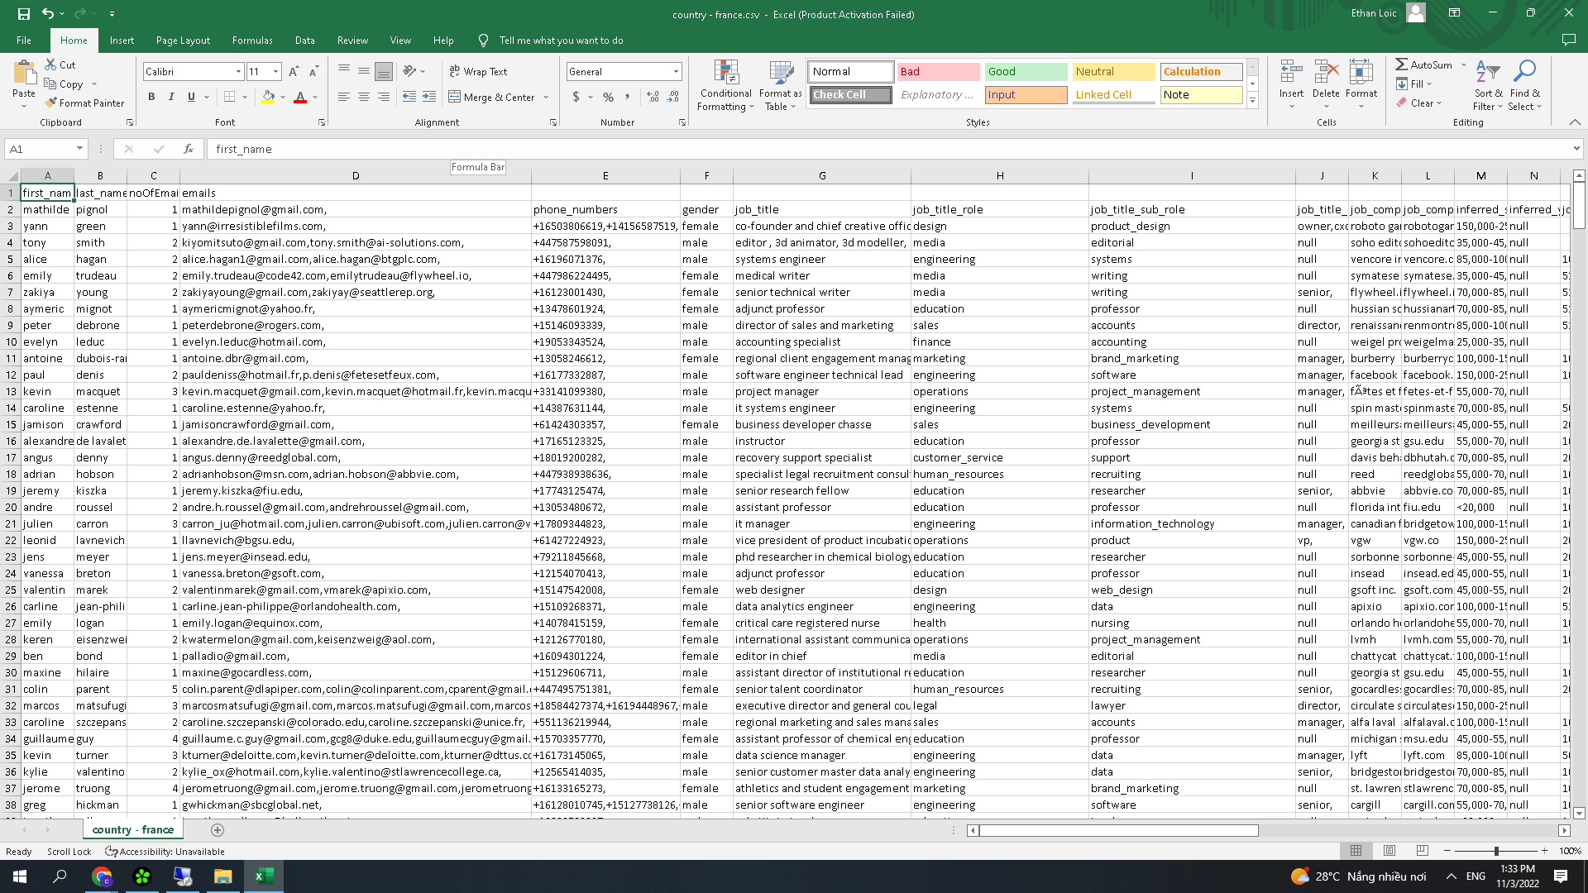Click the column D header
The width and height of the screenshot is (1588, 893).
[356, 175]
